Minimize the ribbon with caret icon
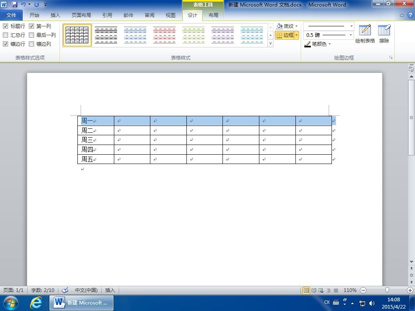Screen dimensions: 415x311 click(x=402, y=15)
